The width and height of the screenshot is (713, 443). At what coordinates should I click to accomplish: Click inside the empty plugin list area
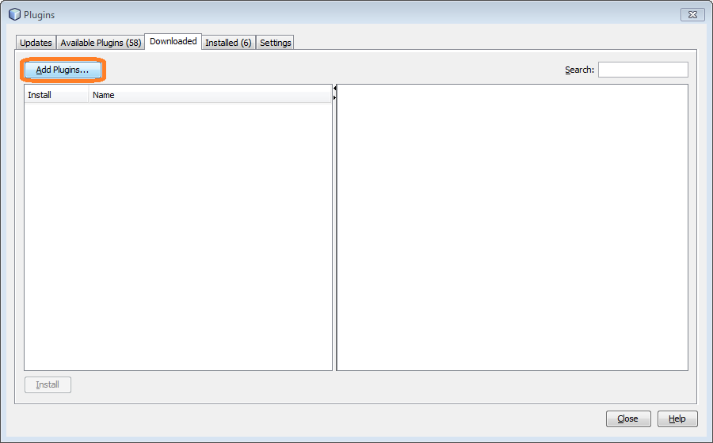pyautogui.click(x=177, y=236)
